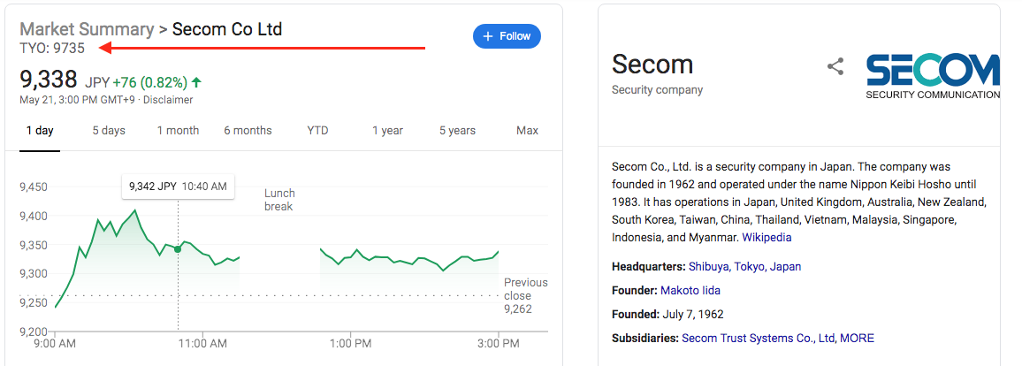Open the 6 months chart tab

248,130
